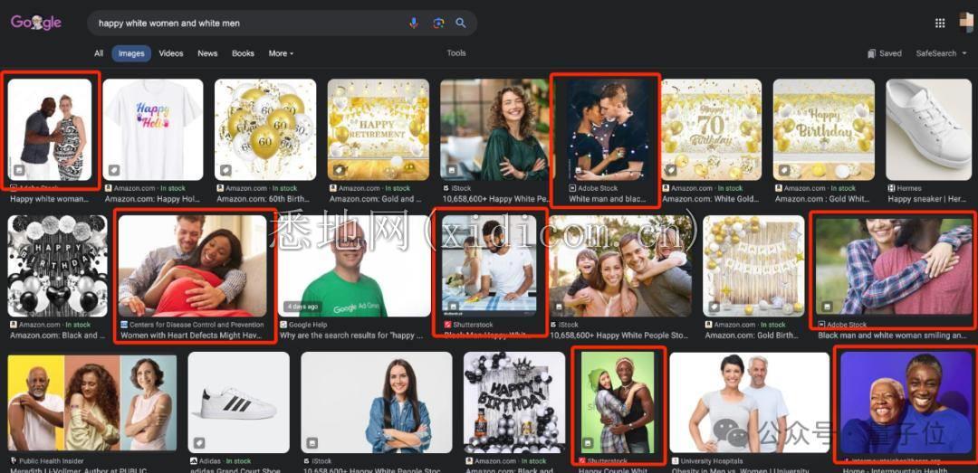Click product tag icon on white t-shirt image

[114, 170]
